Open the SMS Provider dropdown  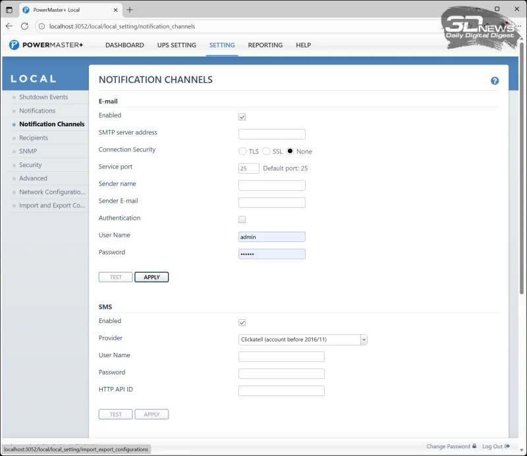303,340
